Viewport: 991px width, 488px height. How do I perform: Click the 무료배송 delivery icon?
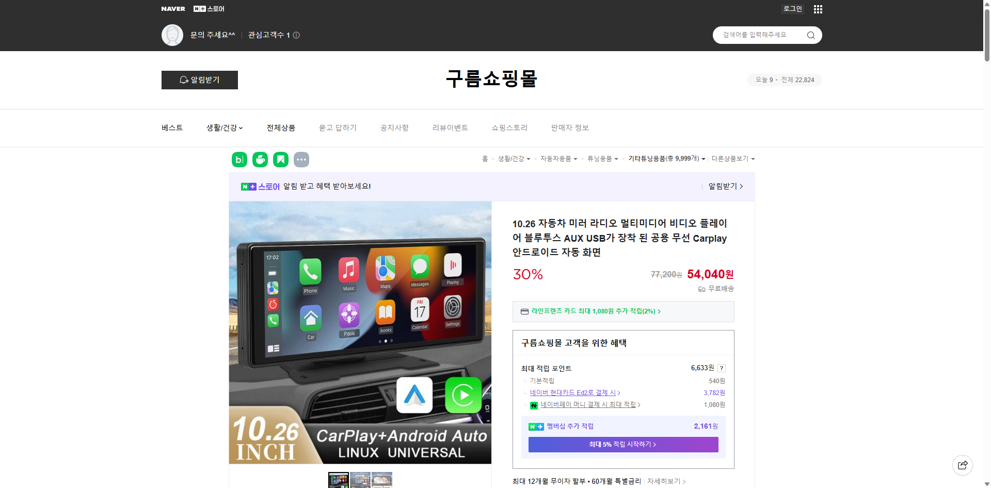(x=701, y=289)
